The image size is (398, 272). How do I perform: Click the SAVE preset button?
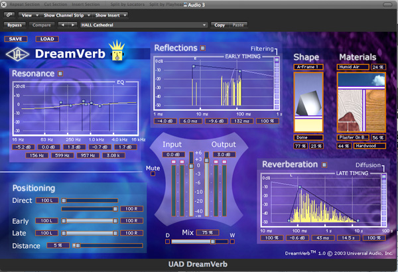tap(15, 39)
